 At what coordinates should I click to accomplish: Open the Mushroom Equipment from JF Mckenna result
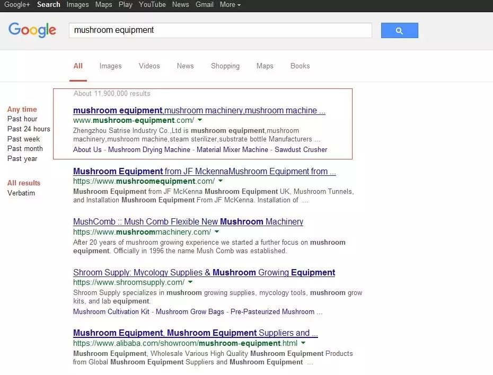point(205,172)
